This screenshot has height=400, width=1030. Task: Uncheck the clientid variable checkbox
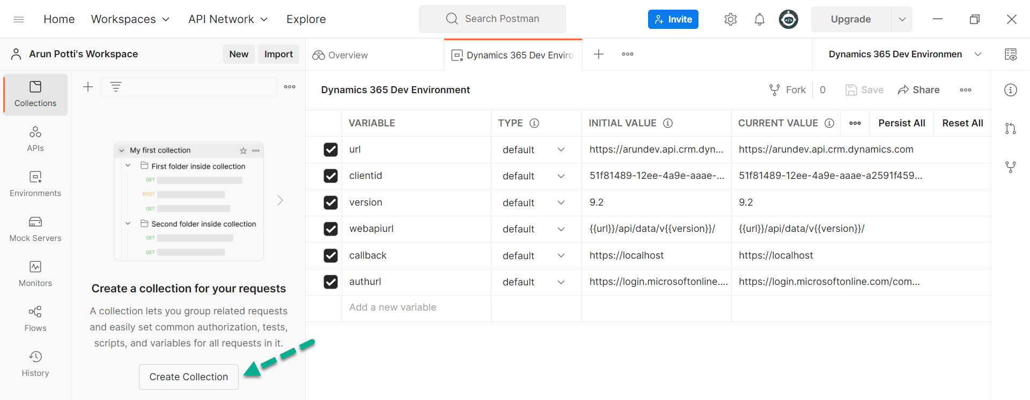pyautogui.click(x=331, y=176)
